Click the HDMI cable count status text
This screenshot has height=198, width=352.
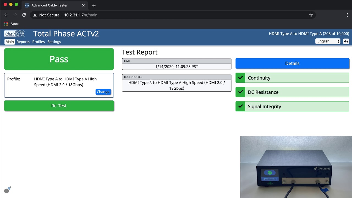coord(309,34)
